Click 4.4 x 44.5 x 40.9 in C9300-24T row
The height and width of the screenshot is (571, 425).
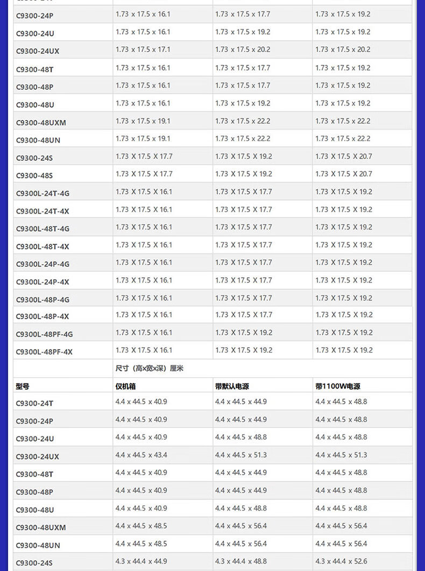(x=141, y=401)
